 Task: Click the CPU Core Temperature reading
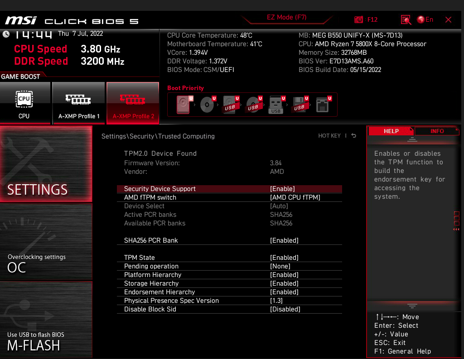pyautogui.click(x=209, y=35)
